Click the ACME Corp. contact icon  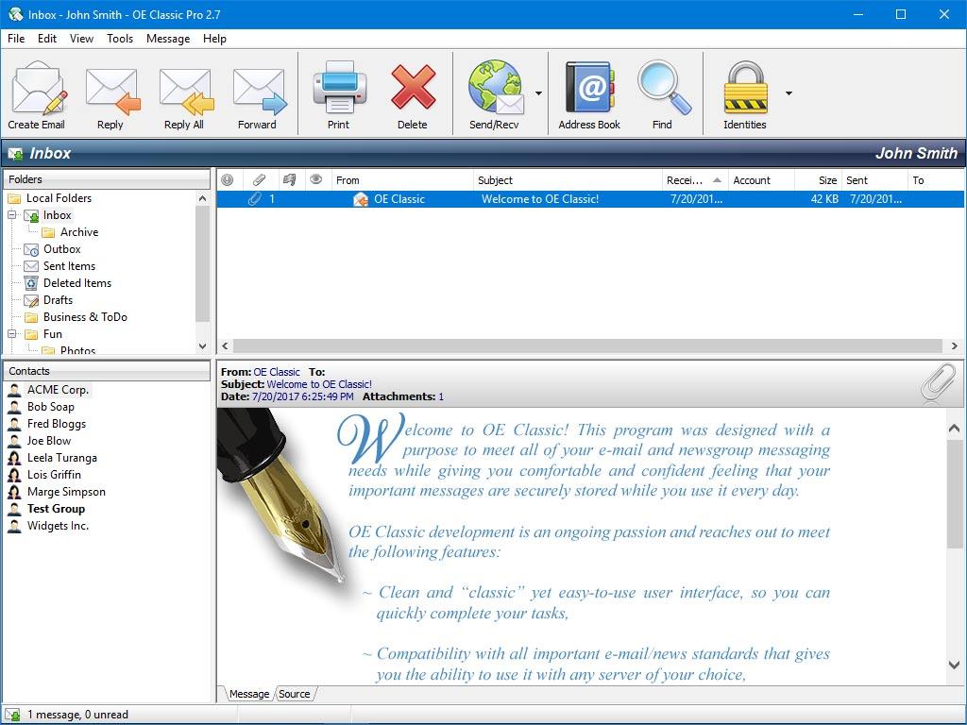point(14,390)
